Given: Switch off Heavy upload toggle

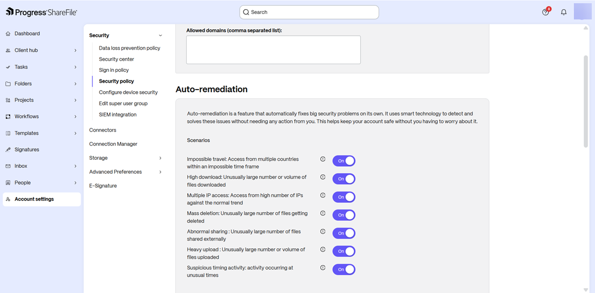Looking at the screenshot, I should [x=344, y=251].
